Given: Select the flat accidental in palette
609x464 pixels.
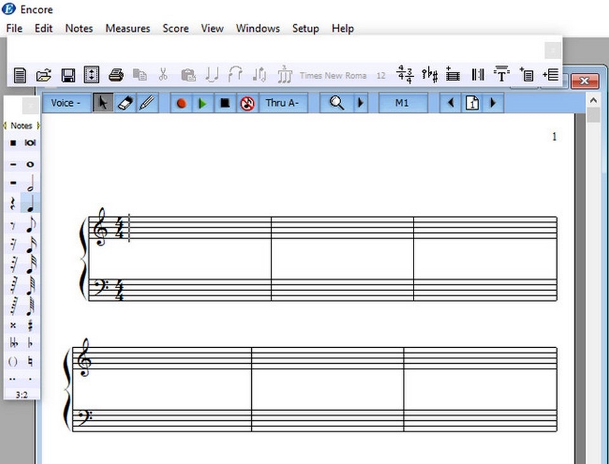Looking at the screenshot, I should point(30,343).
